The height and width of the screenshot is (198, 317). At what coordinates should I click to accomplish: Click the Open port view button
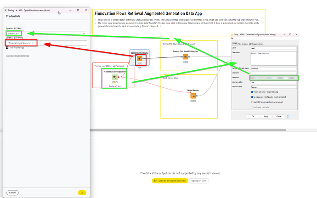[x=199, y=181]
